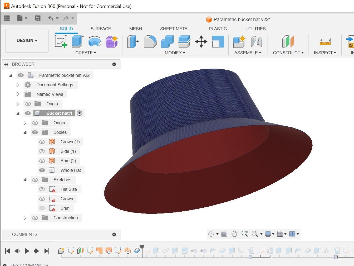Screen dimensions: 354x266
Task: Collapse the Browser panel
Action: 6,64
